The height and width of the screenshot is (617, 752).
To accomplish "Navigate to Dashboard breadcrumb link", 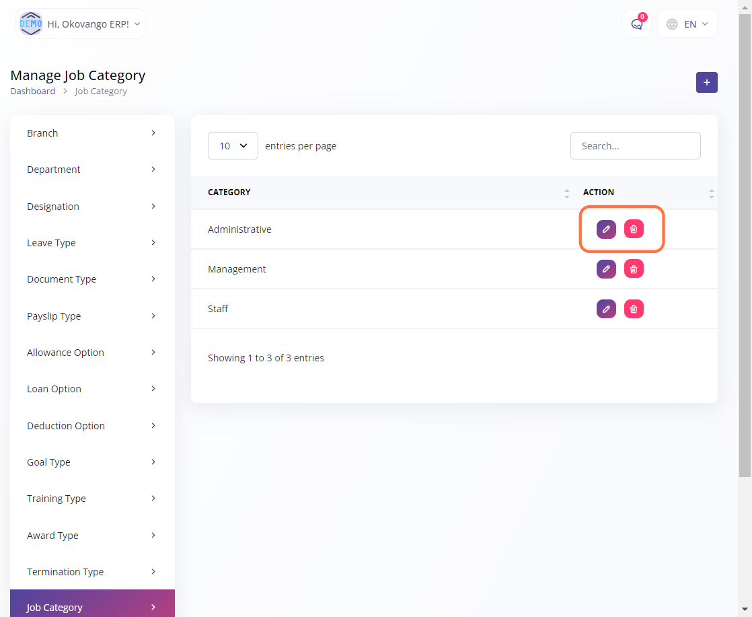I will [x=33, y=92].
